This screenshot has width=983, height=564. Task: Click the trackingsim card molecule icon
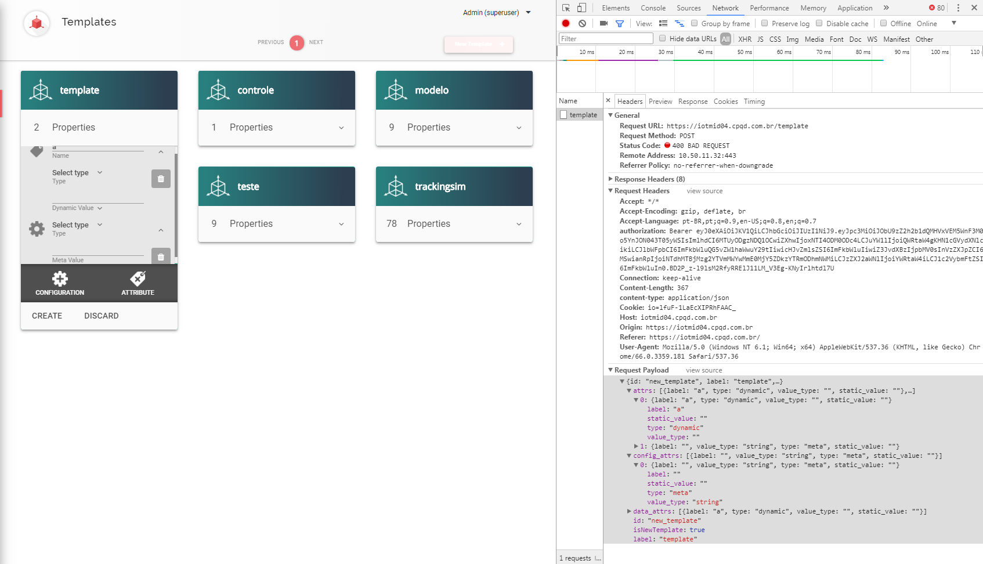click(x=396, y=186)
